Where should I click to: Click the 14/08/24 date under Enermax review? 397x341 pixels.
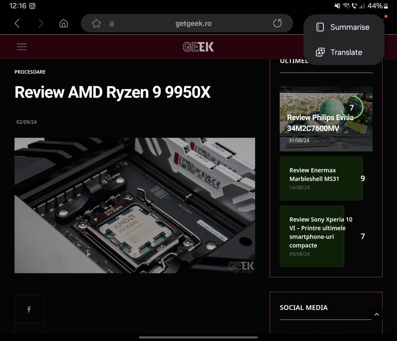[x=300, y=188]
